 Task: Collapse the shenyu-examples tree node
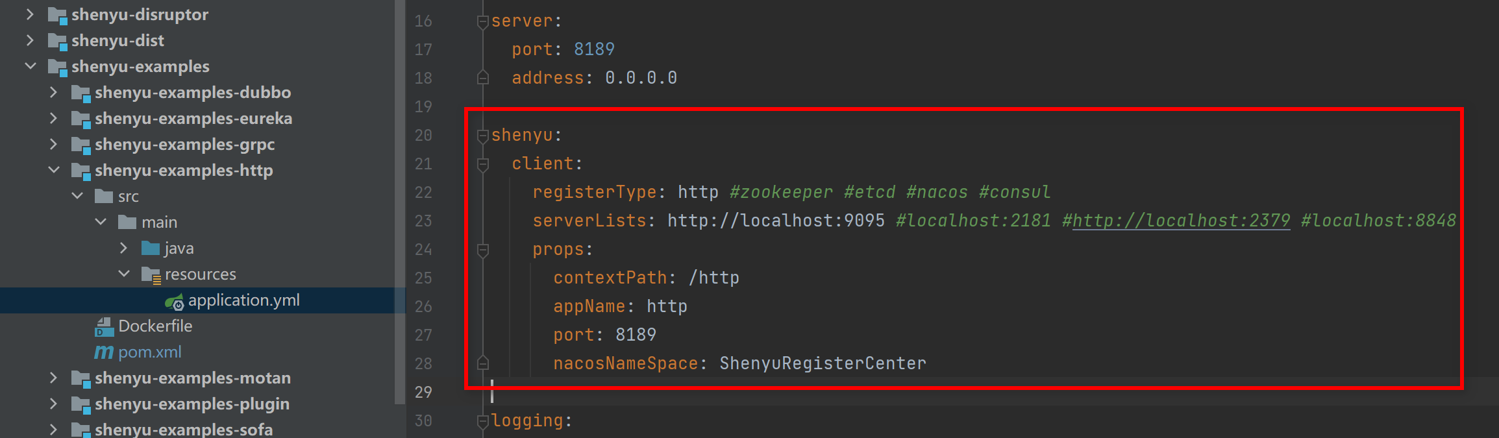pos(31,66)
